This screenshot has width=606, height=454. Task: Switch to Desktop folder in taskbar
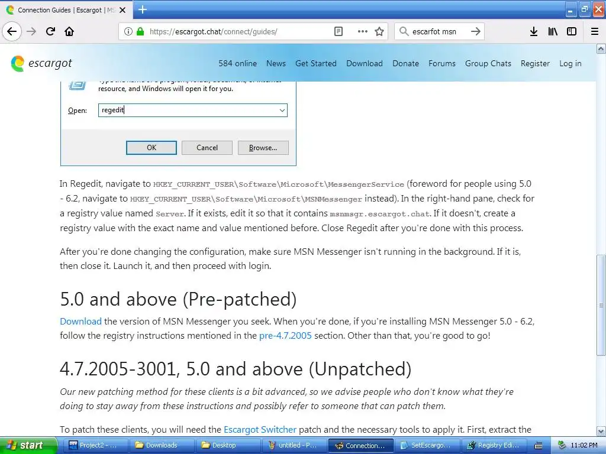228,446
